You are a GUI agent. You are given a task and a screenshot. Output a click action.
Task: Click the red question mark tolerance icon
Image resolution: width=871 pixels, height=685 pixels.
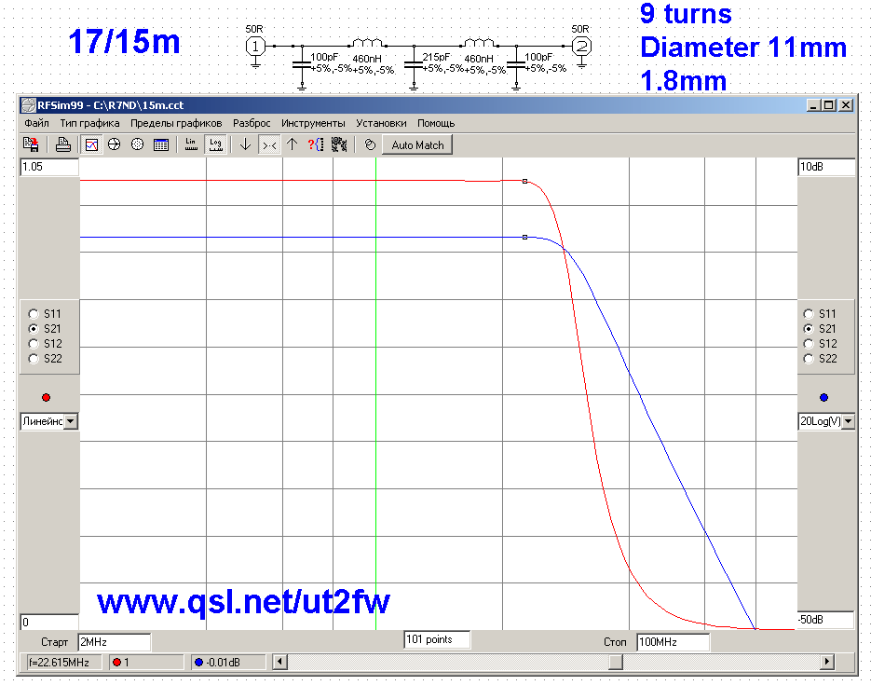coord(315,144)
